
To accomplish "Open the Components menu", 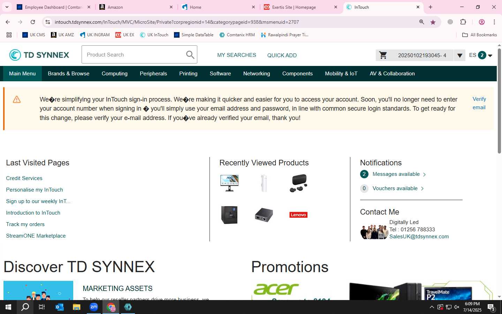I will coord(297,74).
